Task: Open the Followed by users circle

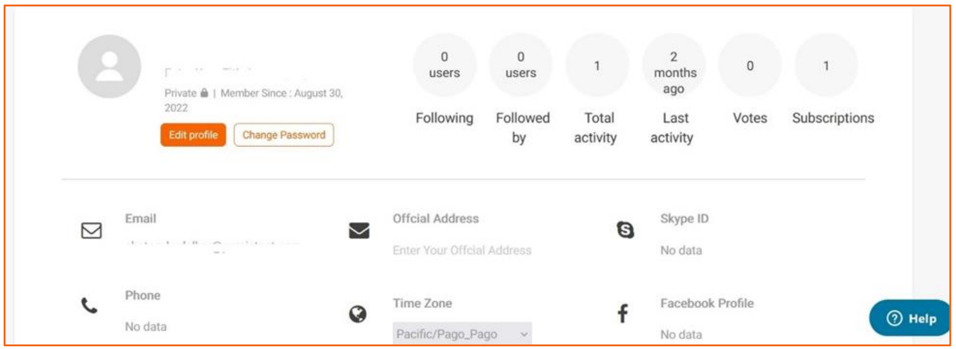Action: [x=520, y=65]
